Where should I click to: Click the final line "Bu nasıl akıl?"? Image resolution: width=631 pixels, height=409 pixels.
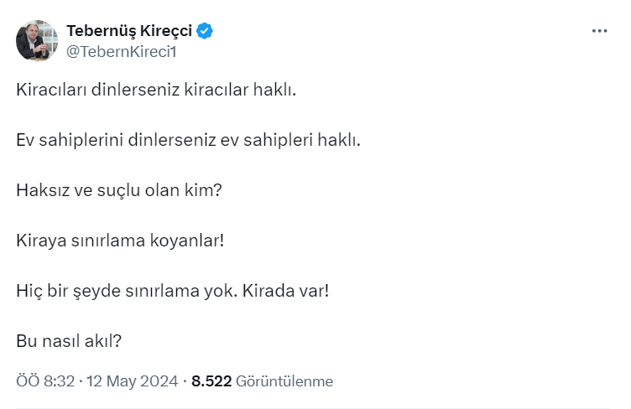70,341
